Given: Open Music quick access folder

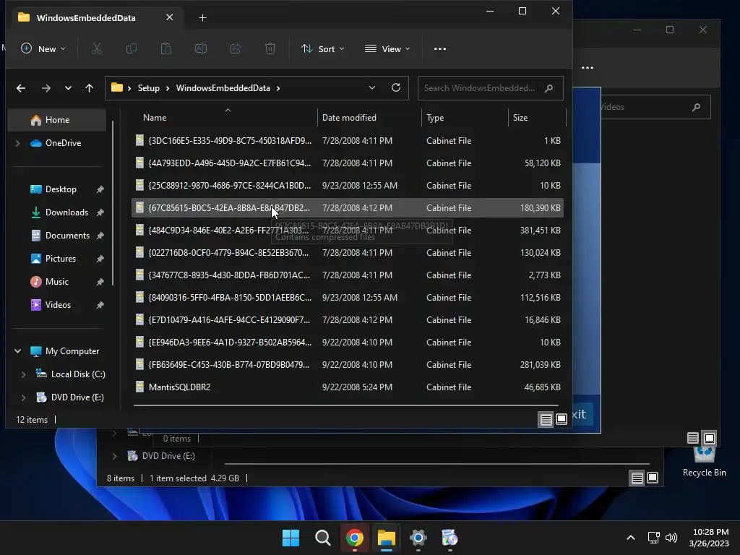Looking at the screenshot, I should click(x=56, y=282).
